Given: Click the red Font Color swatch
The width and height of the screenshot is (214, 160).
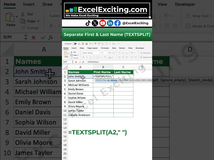Looking at the screenshot, I should pyautogui.click(x=110, y=57).
